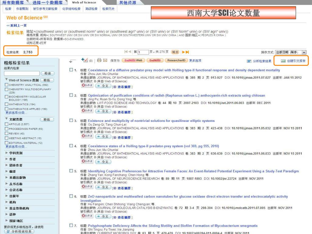312x234 pixels.
Task: Open the 被引参考文献检索 menu item
Action: [45, 9]
